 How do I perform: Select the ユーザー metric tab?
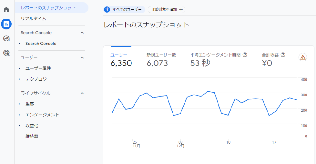pyautogui.click(x=121, y=59)
